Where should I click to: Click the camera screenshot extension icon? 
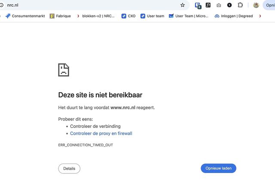click(219, 5)
